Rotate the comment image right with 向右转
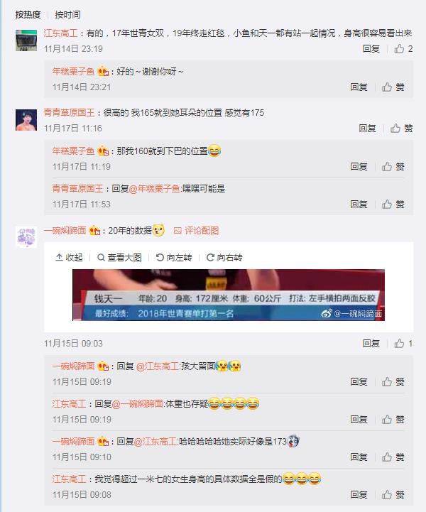Viewport: 426px width, 512px height. coord(224,258)
